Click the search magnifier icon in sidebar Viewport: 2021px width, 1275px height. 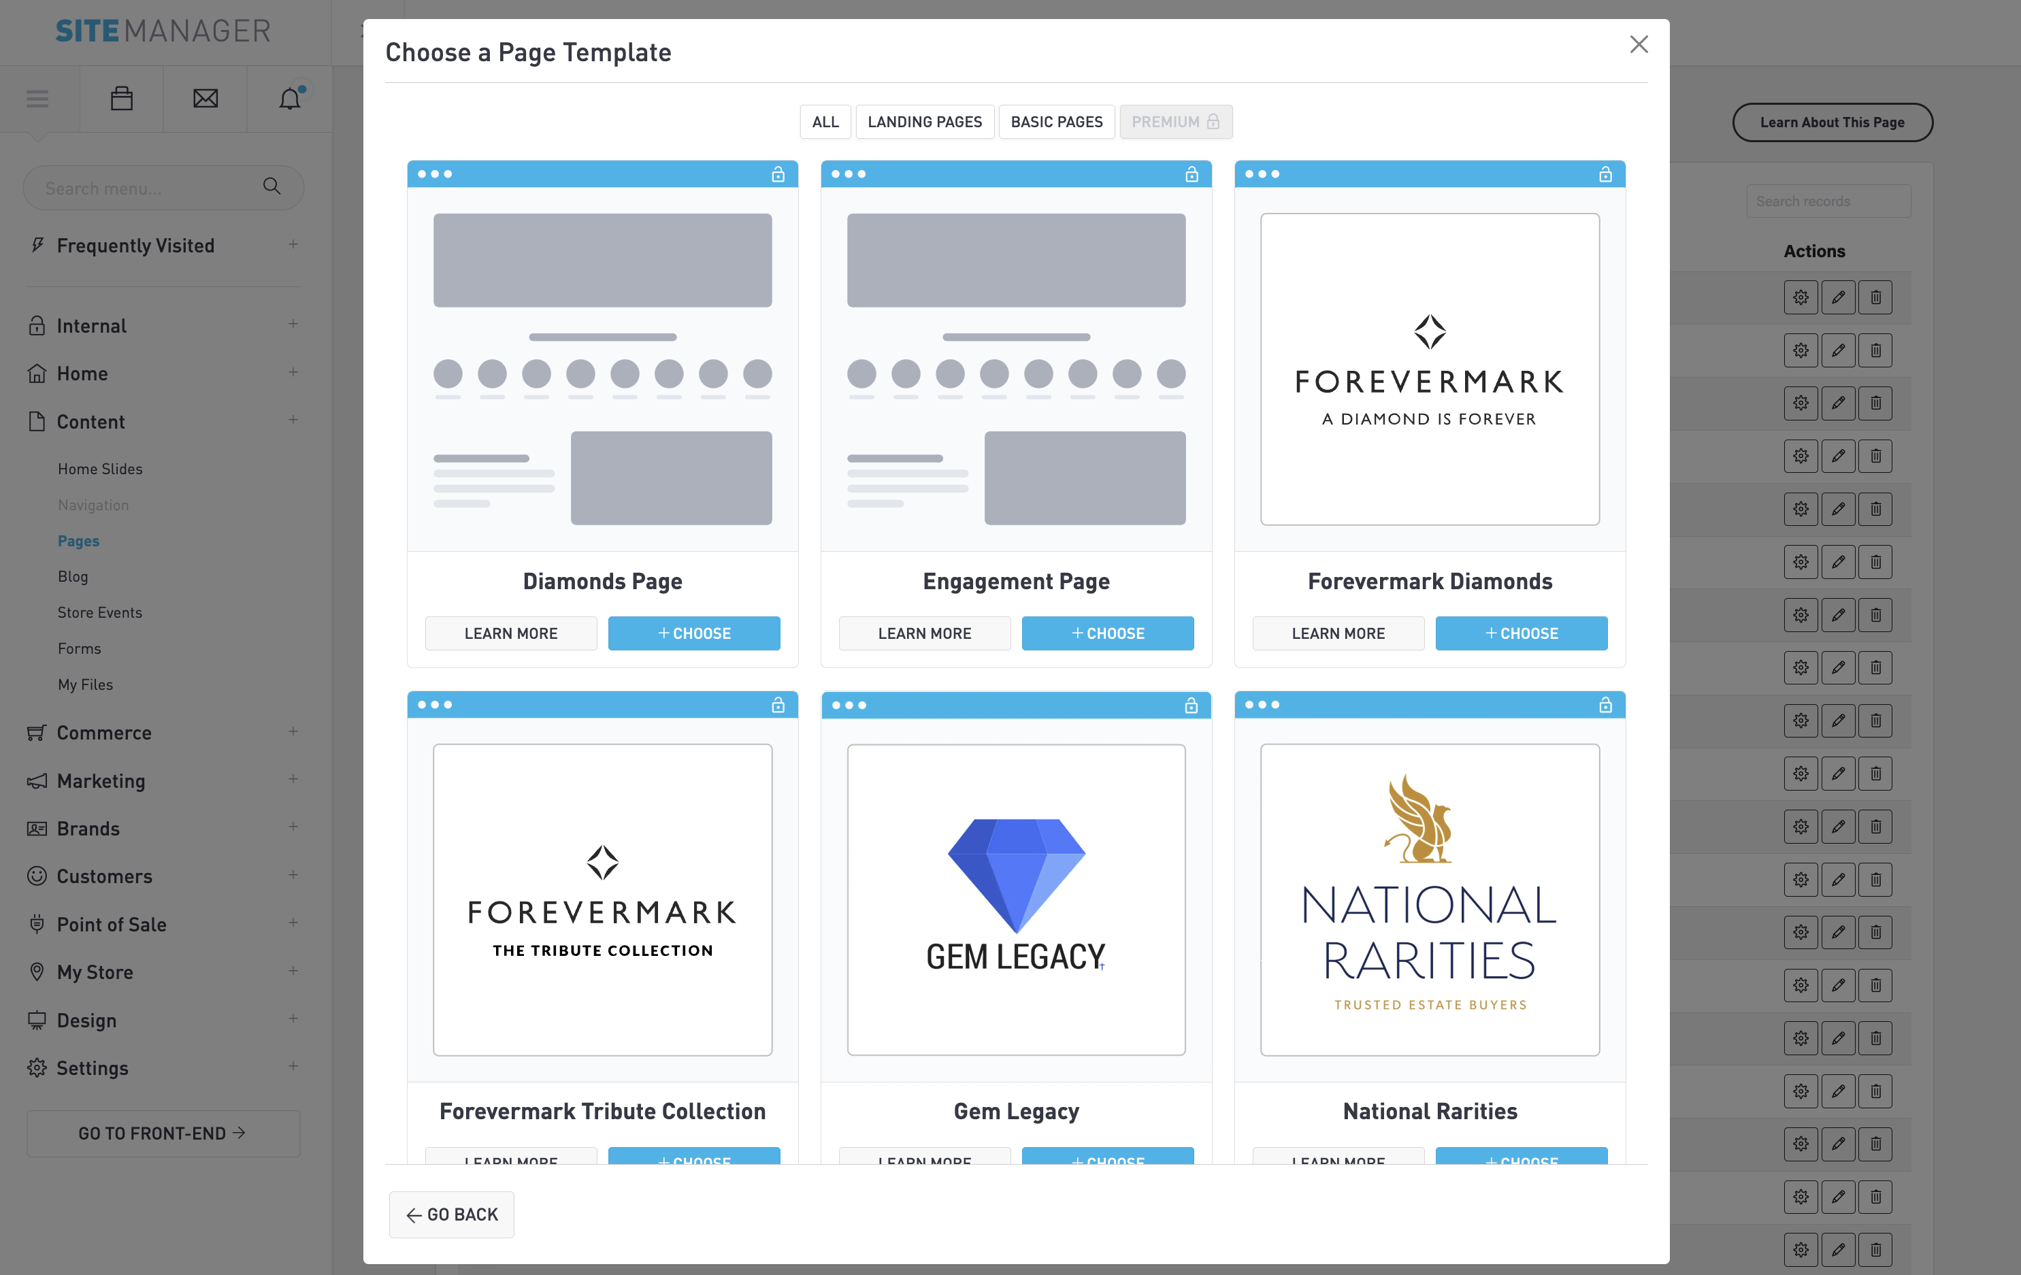271,186
